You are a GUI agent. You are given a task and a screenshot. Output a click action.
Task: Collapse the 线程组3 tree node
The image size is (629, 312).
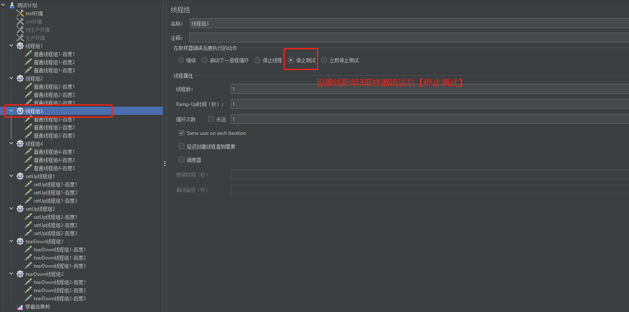coord(11,111)
